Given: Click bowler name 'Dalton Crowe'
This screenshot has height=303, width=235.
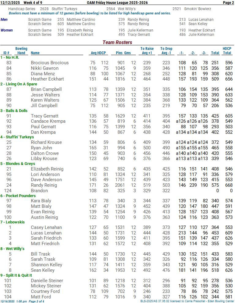Looking at the screenshot, I should click(x=45, y=153).
